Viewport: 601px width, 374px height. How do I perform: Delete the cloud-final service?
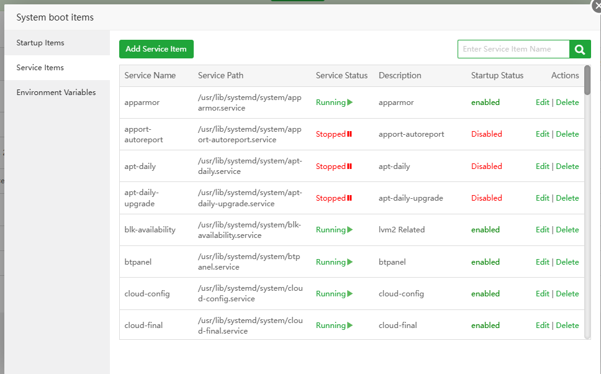(x=567, y=326)
